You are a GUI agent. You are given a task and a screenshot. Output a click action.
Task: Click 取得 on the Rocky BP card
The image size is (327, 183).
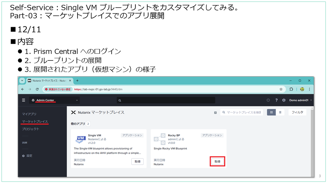(x=217, y=162)
